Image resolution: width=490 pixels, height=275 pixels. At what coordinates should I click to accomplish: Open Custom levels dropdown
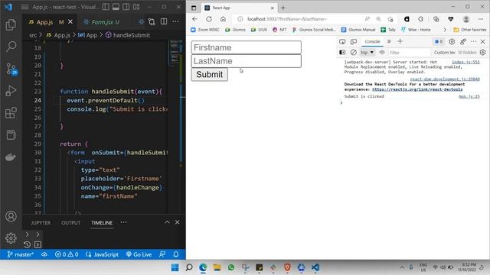[444, 53]
